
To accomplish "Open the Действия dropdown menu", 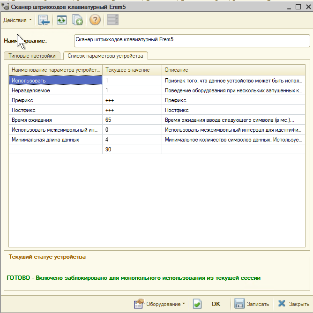I will pos(17,20).
